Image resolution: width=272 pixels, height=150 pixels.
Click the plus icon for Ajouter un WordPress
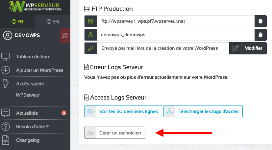pos(6,70)
